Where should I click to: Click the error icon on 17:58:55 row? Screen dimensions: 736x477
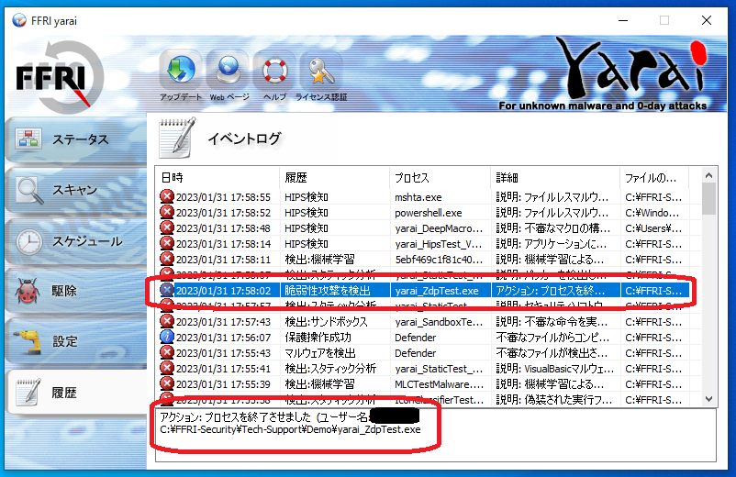coord(167,196)
